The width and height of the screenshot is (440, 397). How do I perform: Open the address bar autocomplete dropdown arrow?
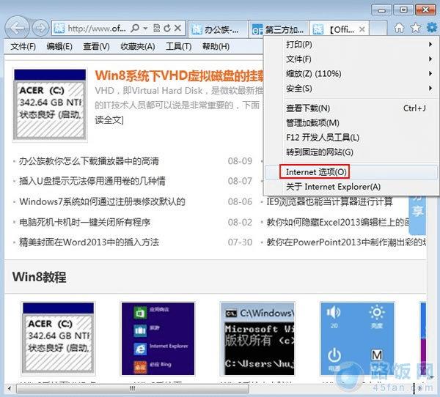click(146, 29)
